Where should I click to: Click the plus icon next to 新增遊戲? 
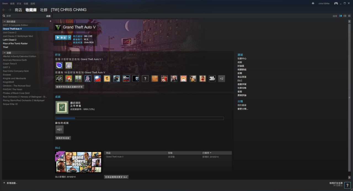point(4,183)
